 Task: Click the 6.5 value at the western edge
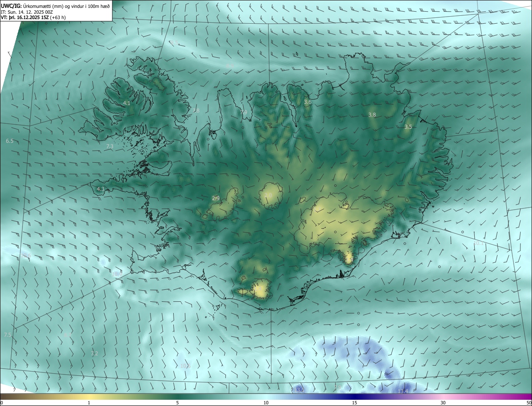coord(10,141)
